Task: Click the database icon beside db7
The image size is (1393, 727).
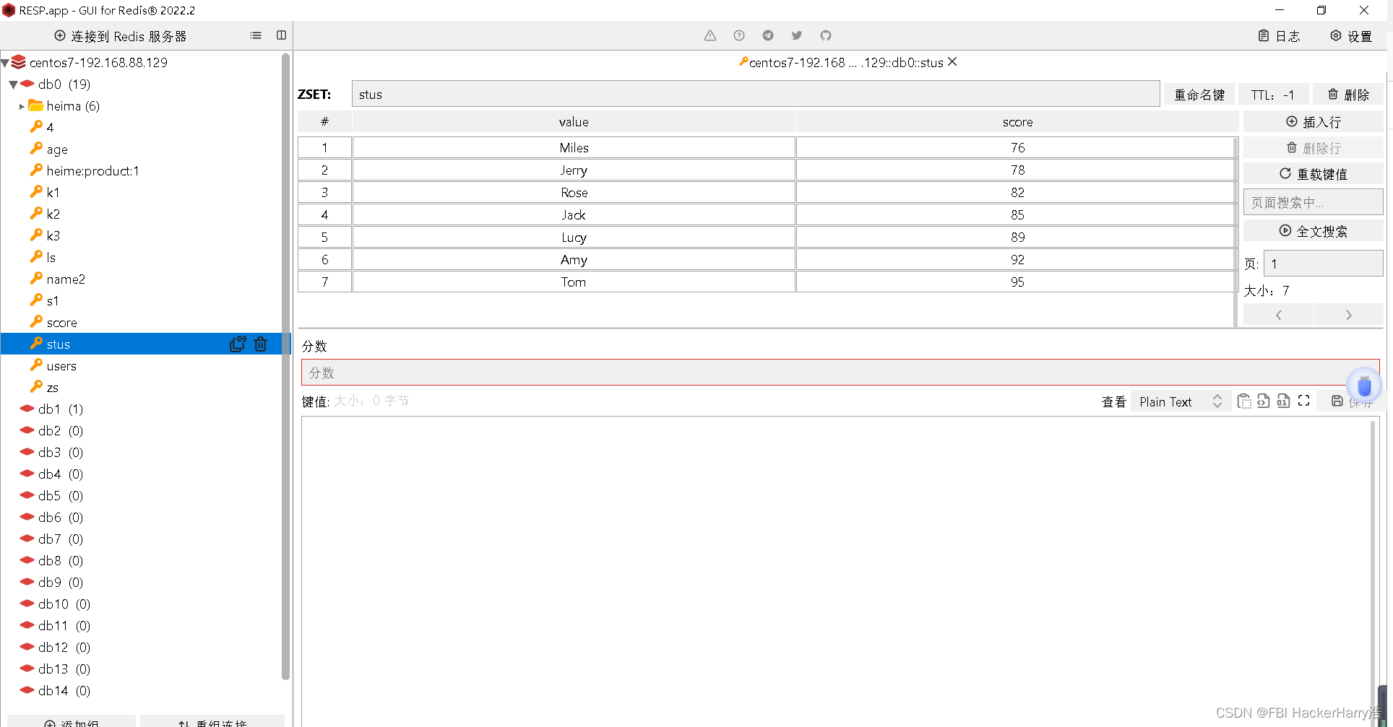Action: (27, 539)
